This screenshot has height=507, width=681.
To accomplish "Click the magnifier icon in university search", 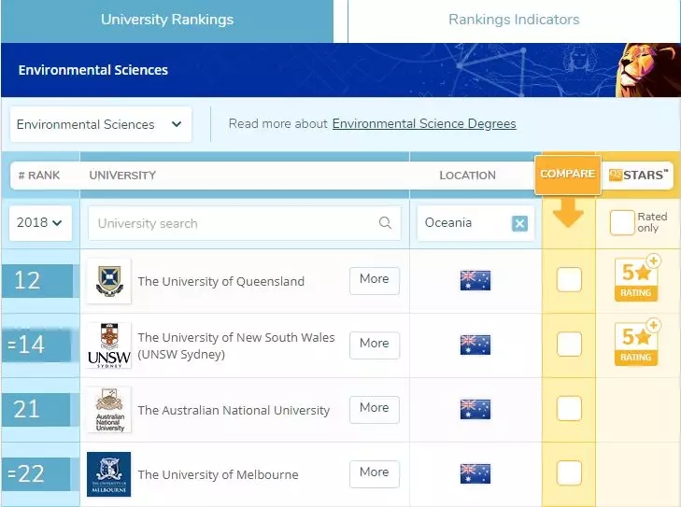I will [x=385, y=223].
